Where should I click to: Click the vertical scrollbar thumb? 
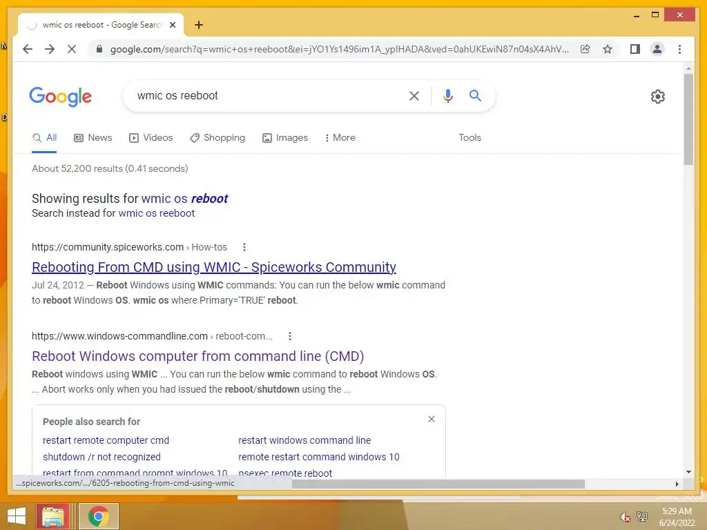click(x=688, y=119)
